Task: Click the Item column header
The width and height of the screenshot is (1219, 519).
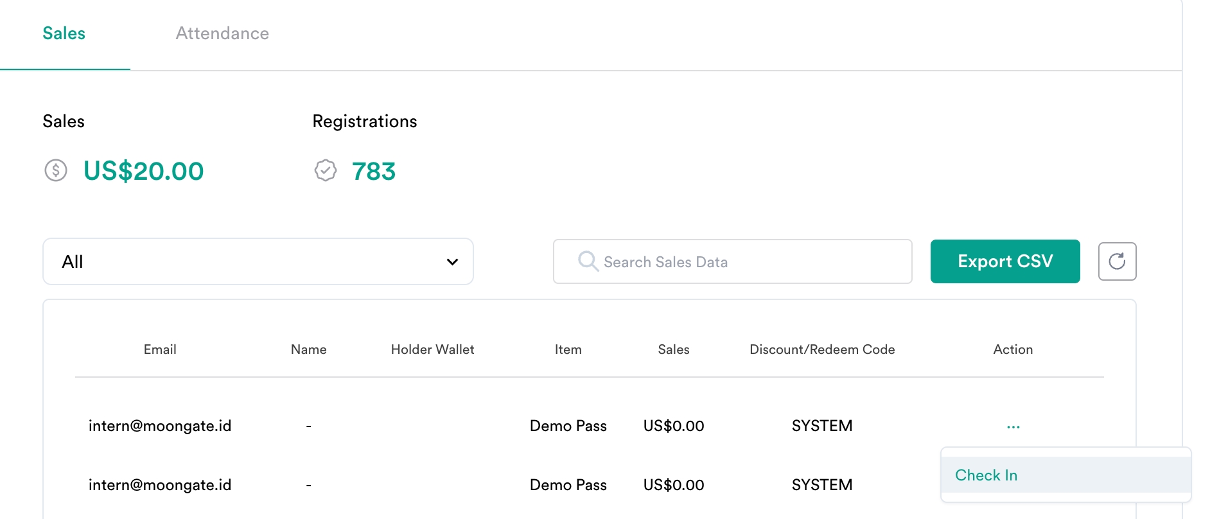Action: 568,349
